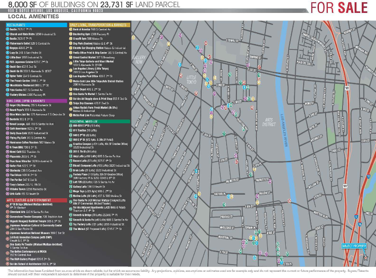The image size is (376, 278).
Task: Click the star marker at the subject property
Action: tap(366, 258)
